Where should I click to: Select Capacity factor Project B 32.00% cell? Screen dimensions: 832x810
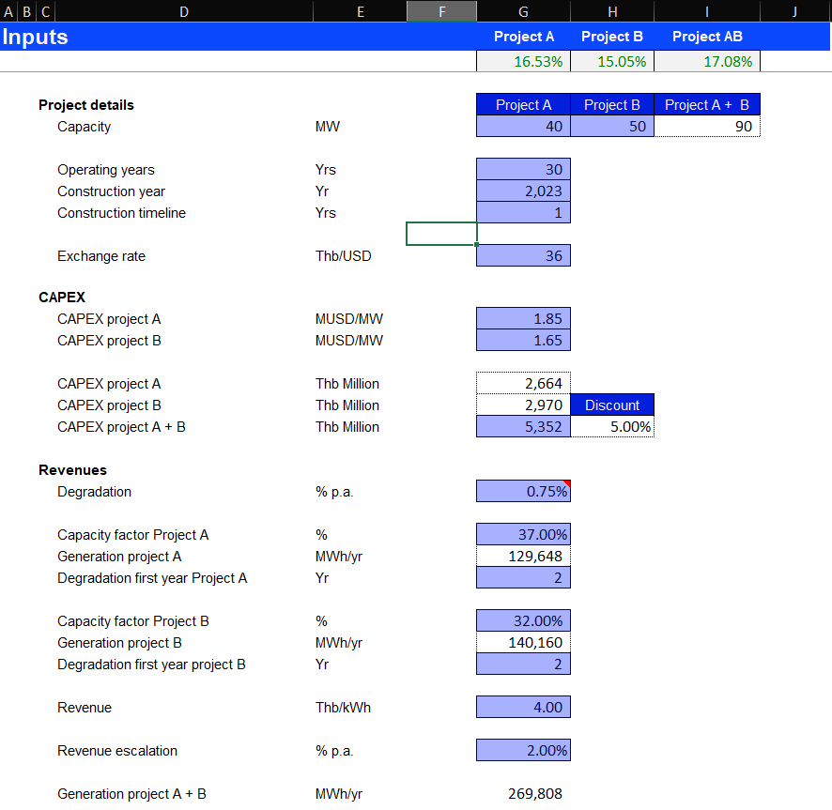[523, 621]
